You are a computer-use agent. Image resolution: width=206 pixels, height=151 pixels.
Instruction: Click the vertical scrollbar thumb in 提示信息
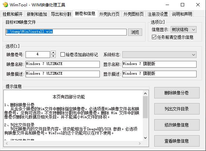click(x=145, y=107)
